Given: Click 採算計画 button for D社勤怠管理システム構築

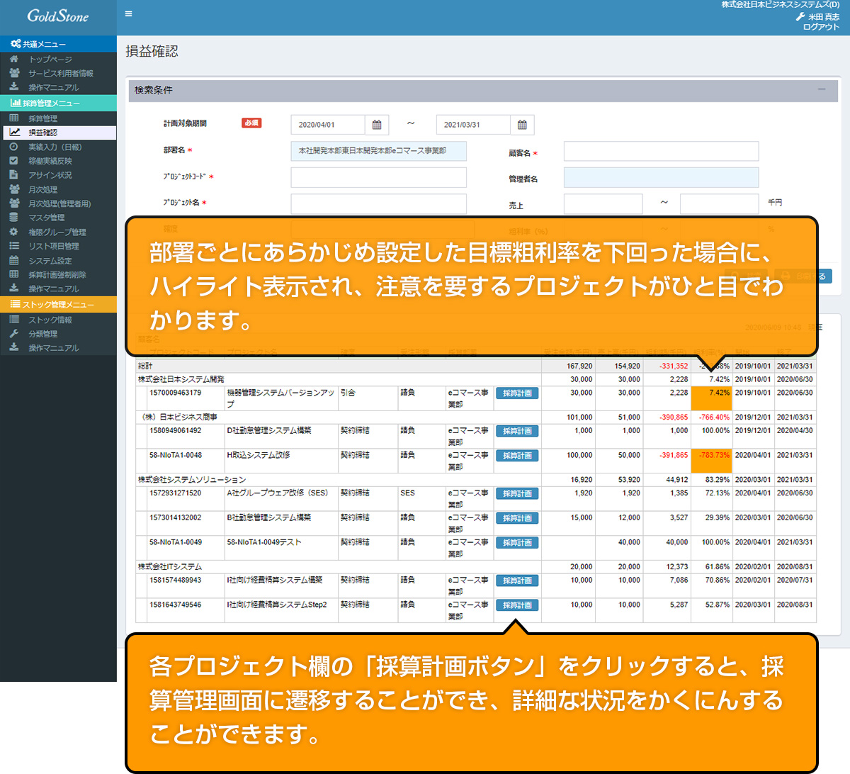Looking at the screenshot, I should point(517,431).
